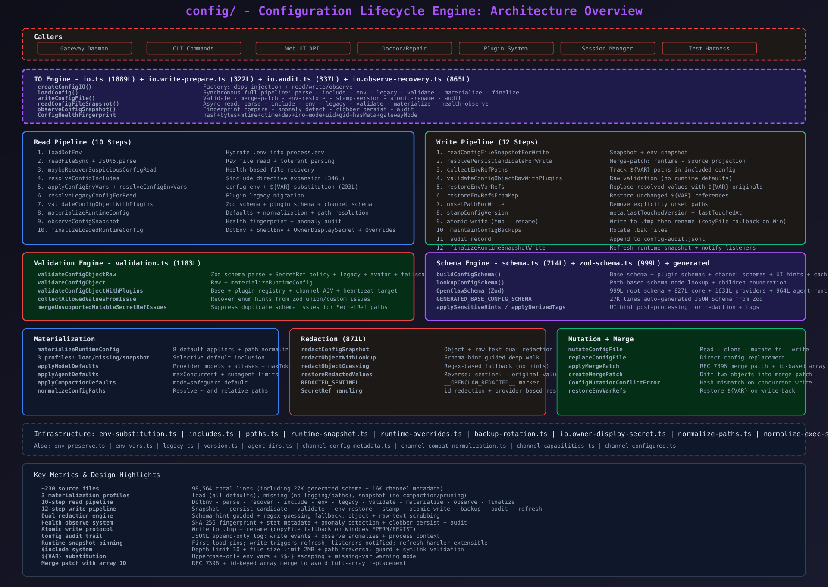The height and width of the screenshot is (587, 828).
Task: Select the CLI Commands caller box
Action: point(194,48)
